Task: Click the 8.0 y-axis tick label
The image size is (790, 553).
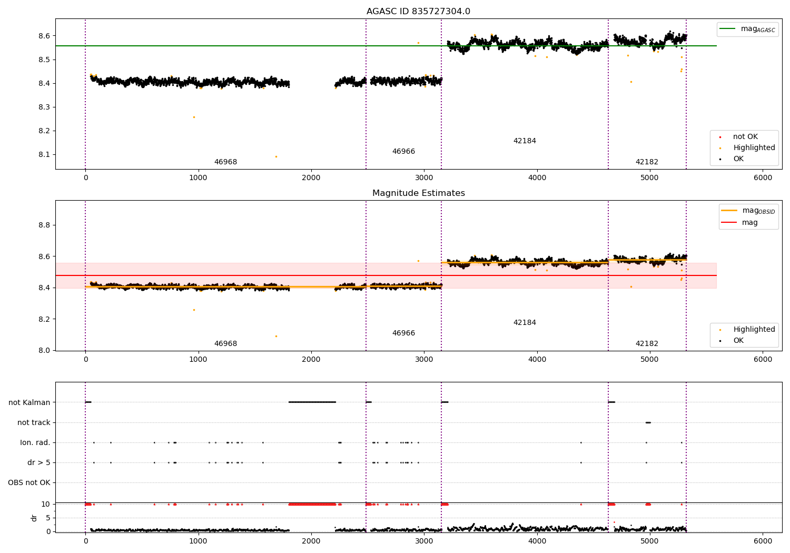Action: [44, 351]
